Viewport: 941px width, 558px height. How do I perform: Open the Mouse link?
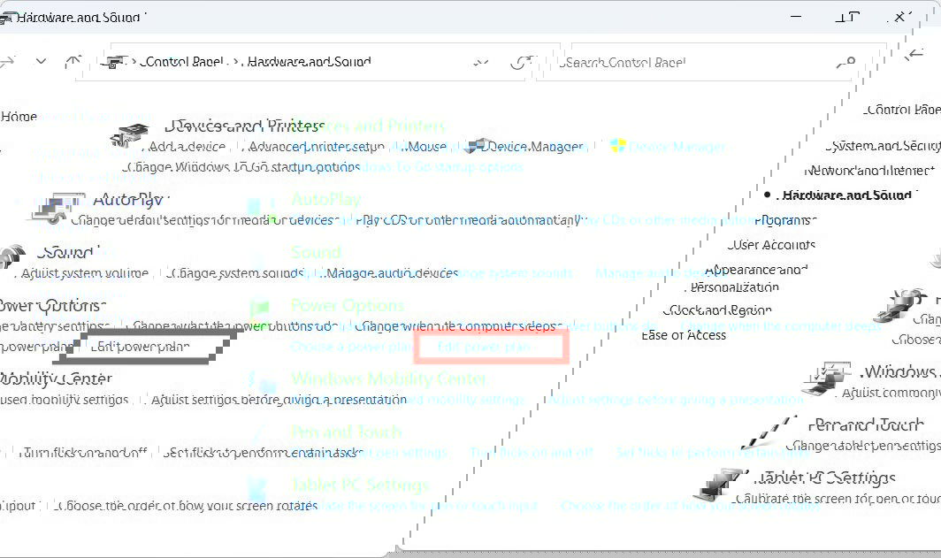pyautogui.click(x=425, y=147)
